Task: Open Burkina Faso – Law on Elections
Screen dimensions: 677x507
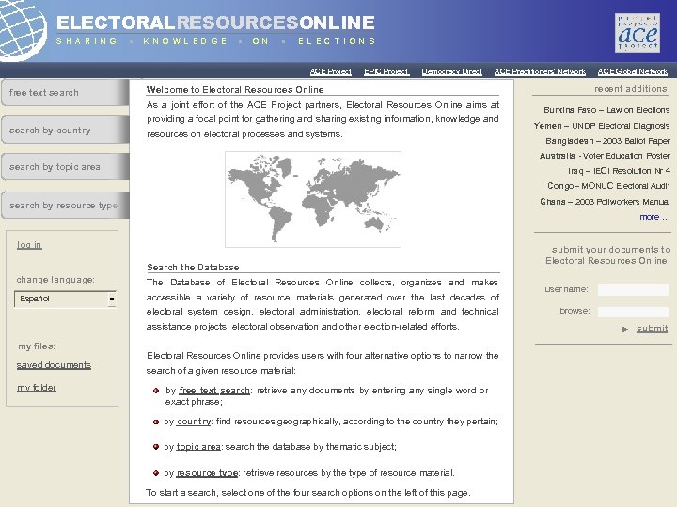Action: point(606,110)
